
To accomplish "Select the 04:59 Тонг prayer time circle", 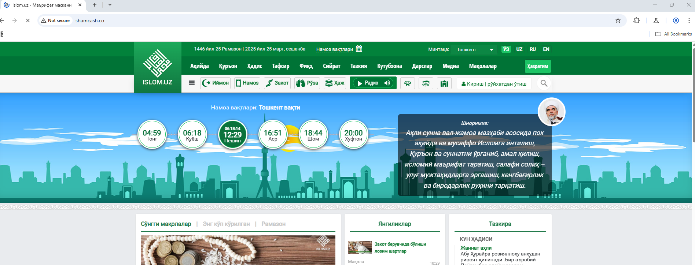I will pyautogui.click(x=152, y=134).
